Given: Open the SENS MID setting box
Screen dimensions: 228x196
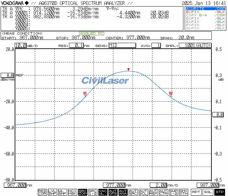Looking at the screenshot, I should (x=122, y=45).
